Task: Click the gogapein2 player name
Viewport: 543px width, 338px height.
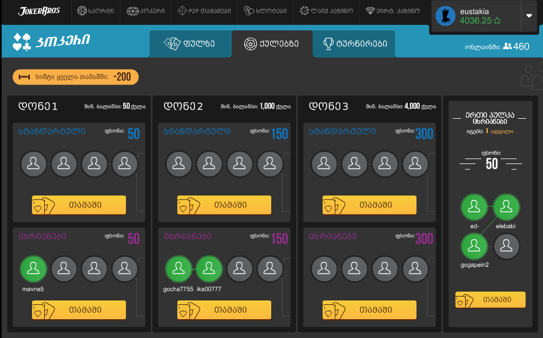Action: point(475,265)
